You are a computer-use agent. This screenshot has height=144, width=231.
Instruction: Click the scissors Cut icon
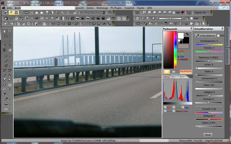23,24
